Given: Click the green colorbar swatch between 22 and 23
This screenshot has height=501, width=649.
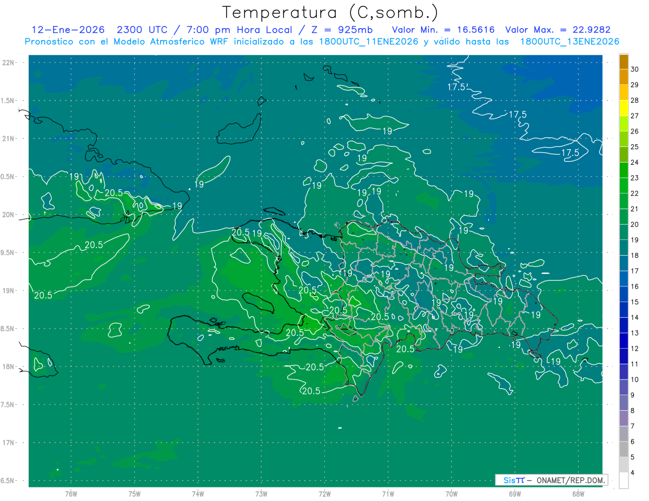Looking at the screenshot, I should pyautogui.click(x=624, y=185).
